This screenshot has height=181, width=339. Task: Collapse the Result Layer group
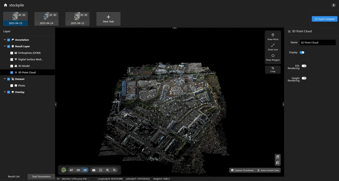click(5, 46)
